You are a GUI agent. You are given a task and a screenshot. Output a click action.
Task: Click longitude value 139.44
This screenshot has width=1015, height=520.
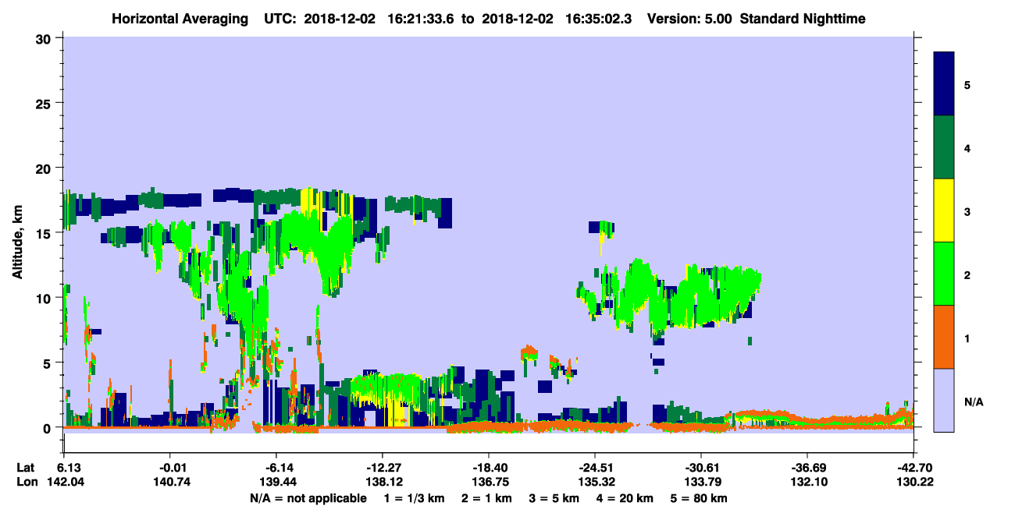coord(276,482)
